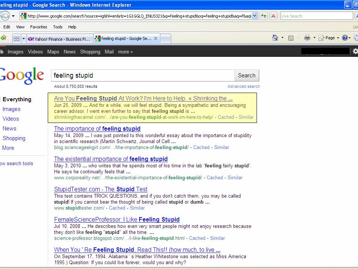
Task: Open "FemaleScienceProfessor: I Like Feeling Stupid" result
Action: (117, 219)
